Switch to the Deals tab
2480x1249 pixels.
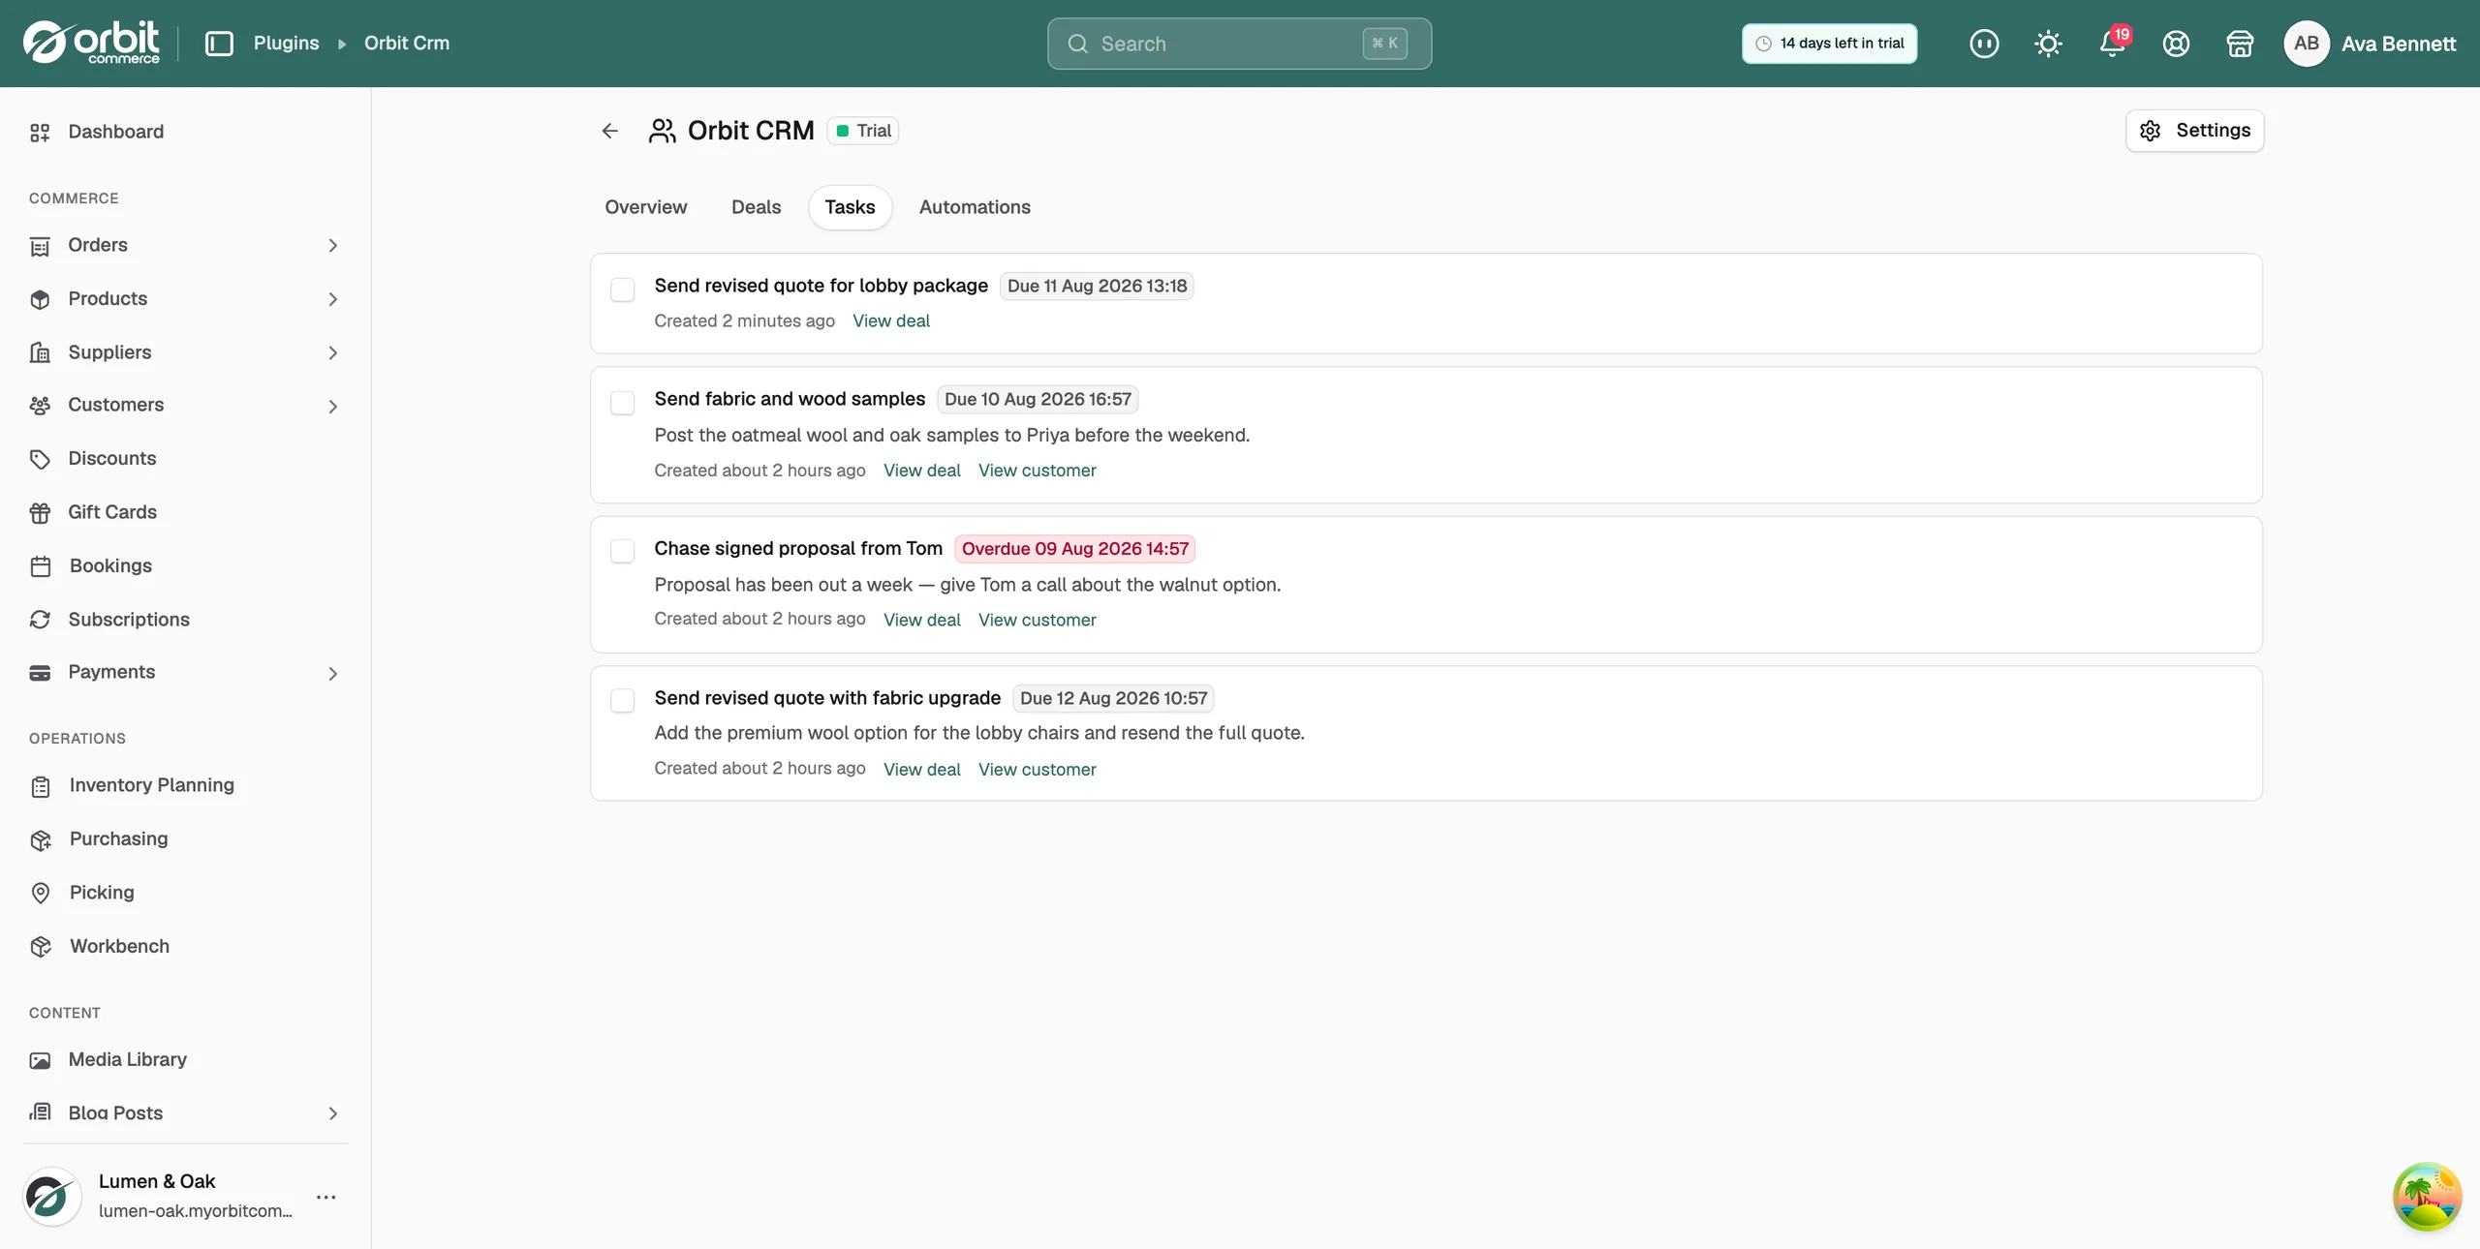tap(756, 207)
